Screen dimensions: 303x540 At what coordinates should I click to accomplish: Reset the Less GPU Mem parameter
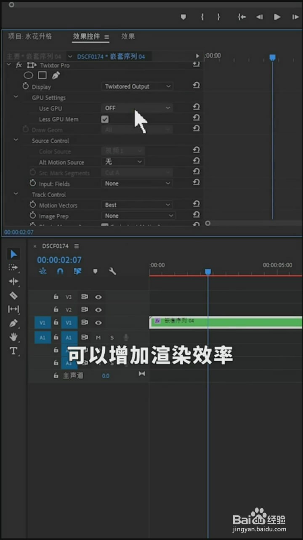pos(196,118)
